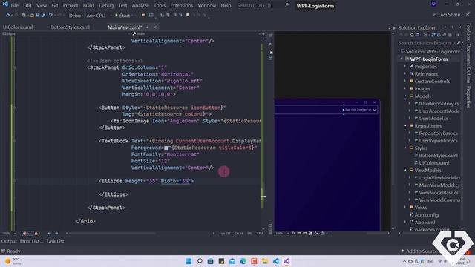This screenshot has height=267, width=475.
Task: Open Microsoft Edge from the taskbar
Action: [x=243, y=261]
